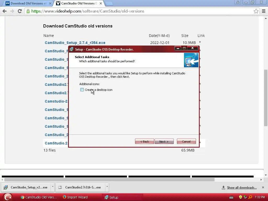Click the horizontal page scrollbar thumb

click(x=109, y=180)
